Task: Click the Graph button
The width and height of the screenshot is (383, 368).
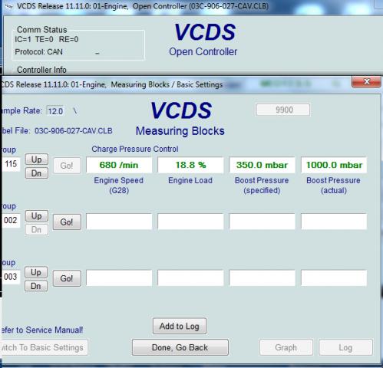Action: click(x=286, y=347)
